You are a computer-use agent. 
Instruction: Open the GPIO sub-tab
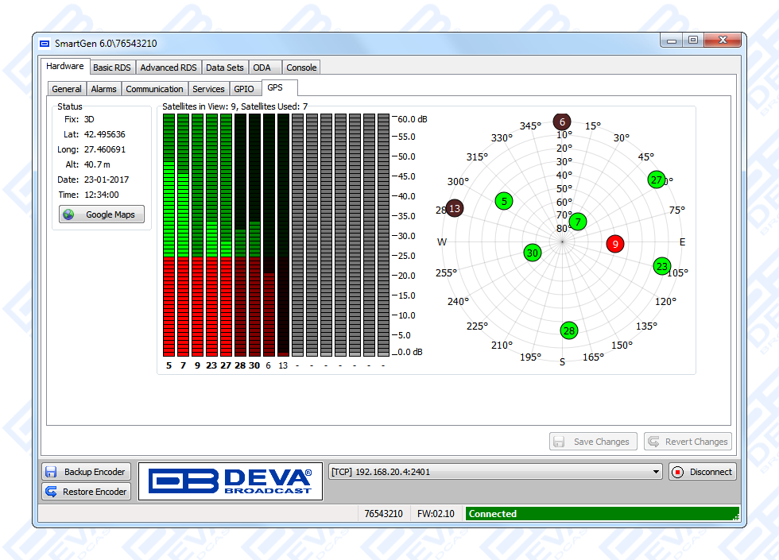click(x=244, y=89)
